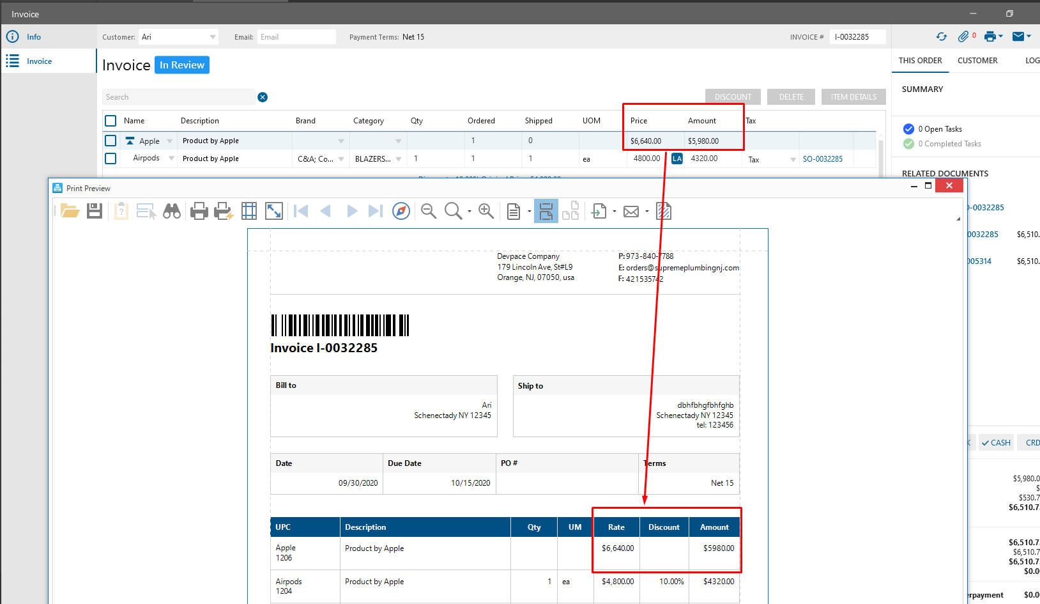Click the compass navigation icon in Print Preview
This screenshot has height=604, width=1040.
[x=401, y=211]
